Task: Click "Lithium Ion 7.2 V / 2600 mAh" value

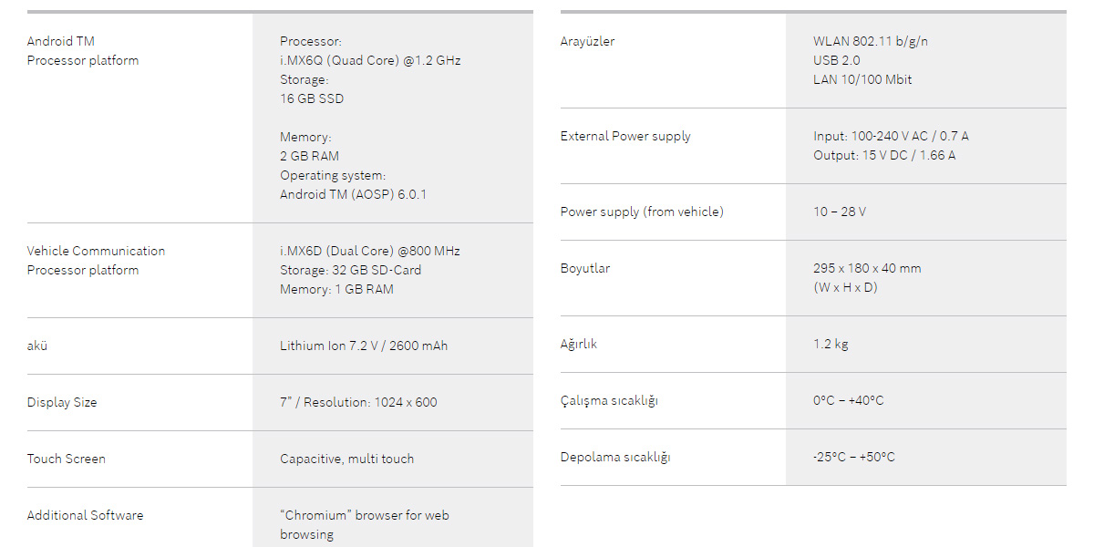Action: (x=364, y=346)
